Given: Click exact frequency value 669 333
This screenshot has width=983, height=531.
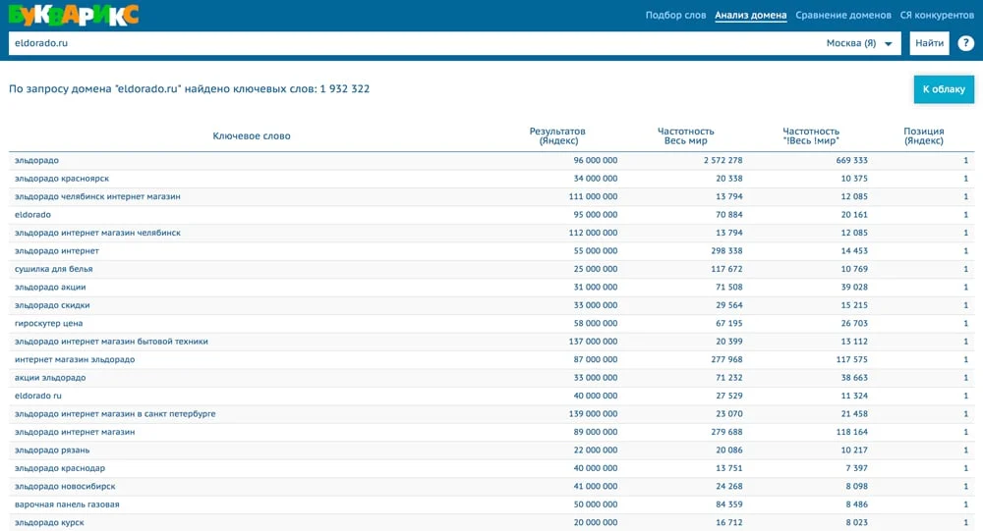Looking at the screenshot, I should tap(851, 160).
